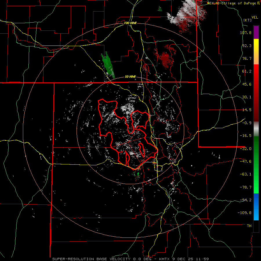The height and width of the screenshot is (261, 261).
Task: Click the -32.0 velocity scale value
Action: (x=246, y=149)
